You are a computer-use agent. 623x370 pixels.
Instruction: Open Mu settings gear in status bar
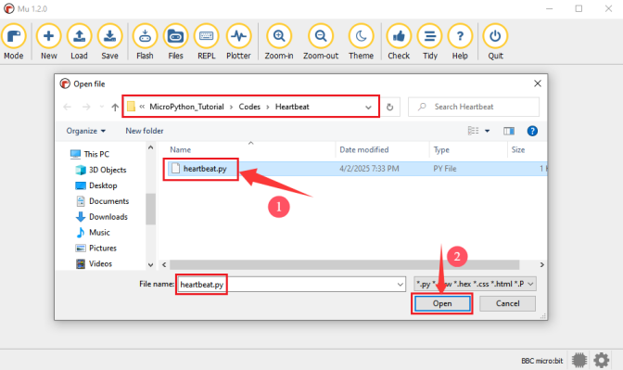(601, 360)
